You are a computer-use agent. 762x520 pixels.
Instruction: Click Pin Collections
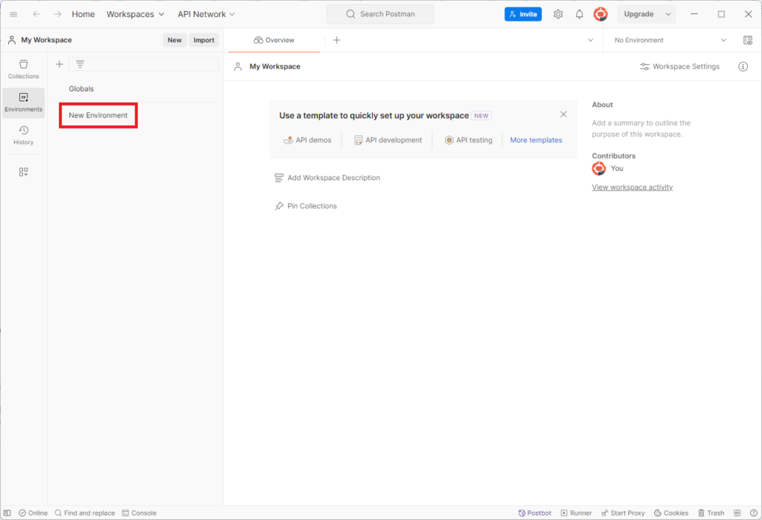click(x=306, y=206)
